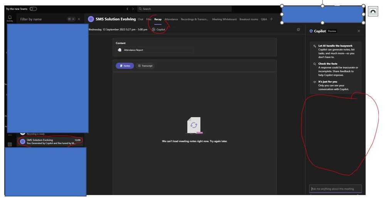Click the Let AI handle the busywork heading
385x199 pixels.
(x=335, y=46)
